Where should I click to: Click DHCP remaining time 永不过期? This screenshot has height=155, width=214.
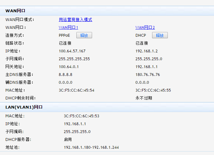[144, 98]
